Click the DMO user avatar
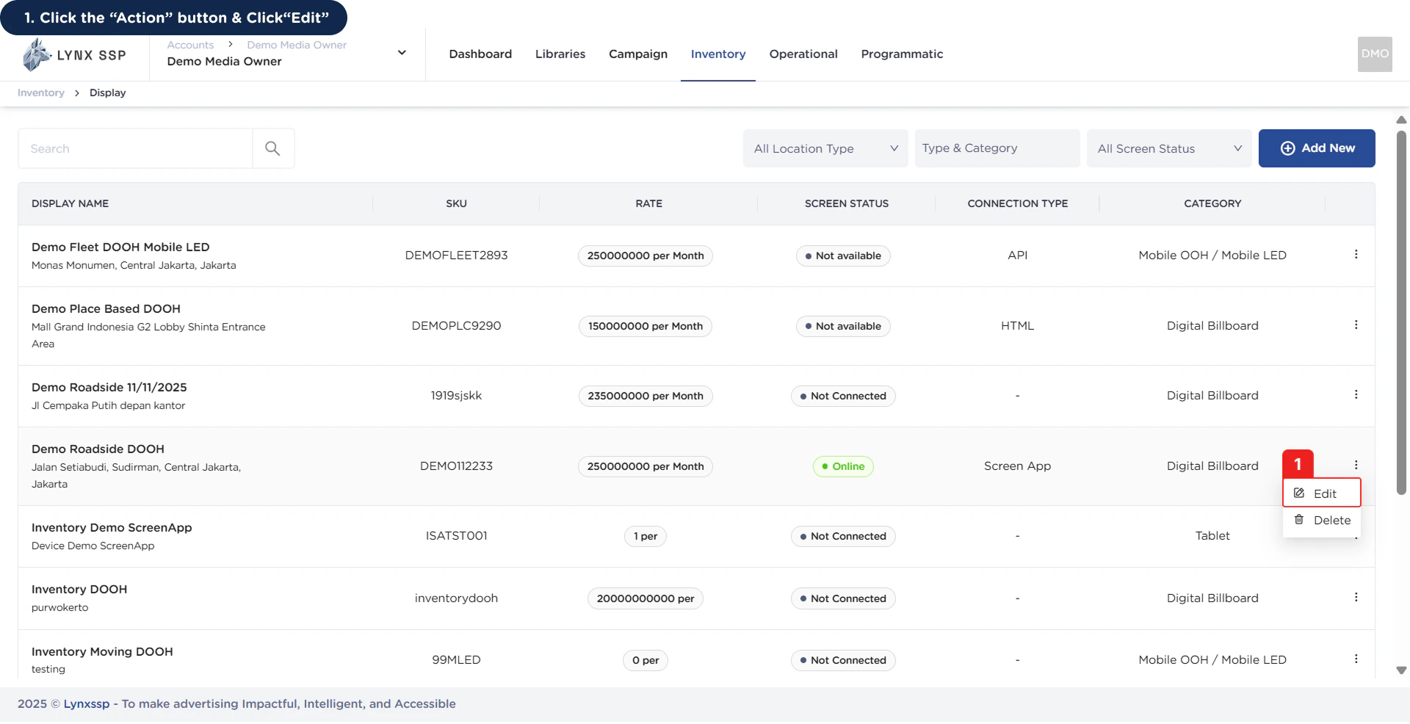Viewport: 1410px width, 724px height. (x=1375, y=54)
